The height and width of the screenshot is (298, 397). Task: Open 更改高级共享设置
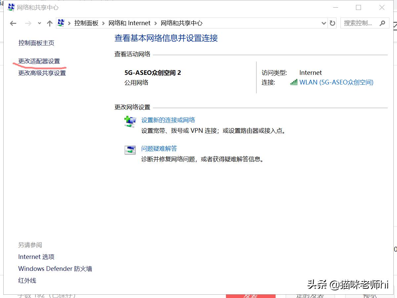point(42,73)
